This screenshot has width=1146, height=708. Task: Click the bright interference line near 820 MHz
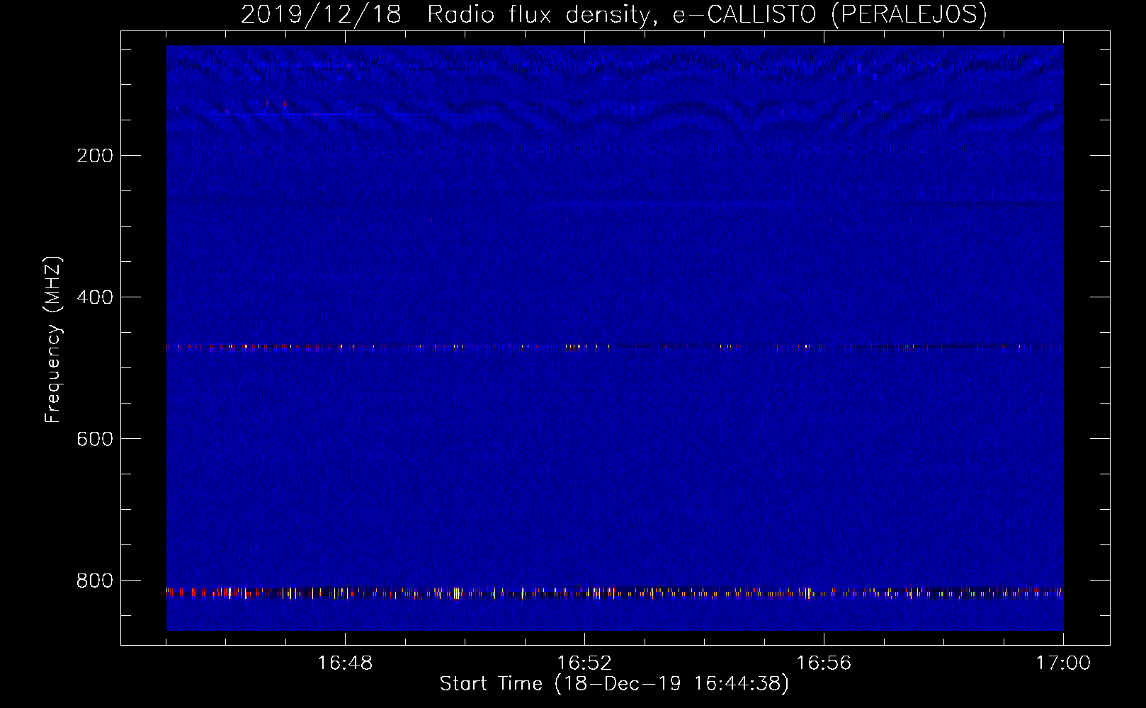(615, 593)
